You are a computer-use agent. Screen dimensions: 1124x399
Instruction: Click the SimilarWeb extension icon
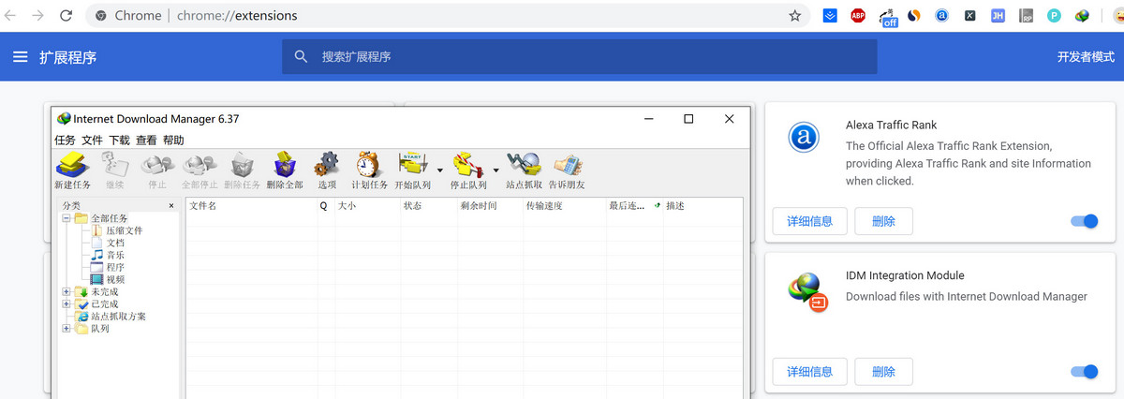(915, 16)
